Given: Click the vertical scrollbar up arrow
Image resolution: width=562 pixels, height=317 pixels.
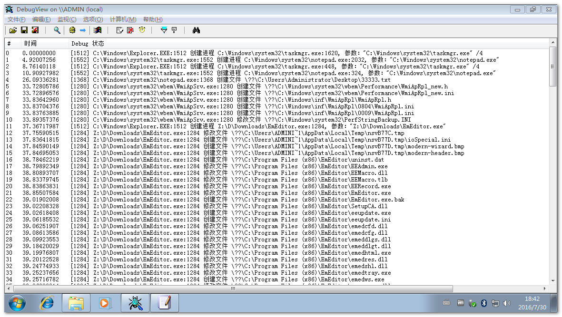Looking at the screenshot, I should pyautogui.click(x=553, y=43).
